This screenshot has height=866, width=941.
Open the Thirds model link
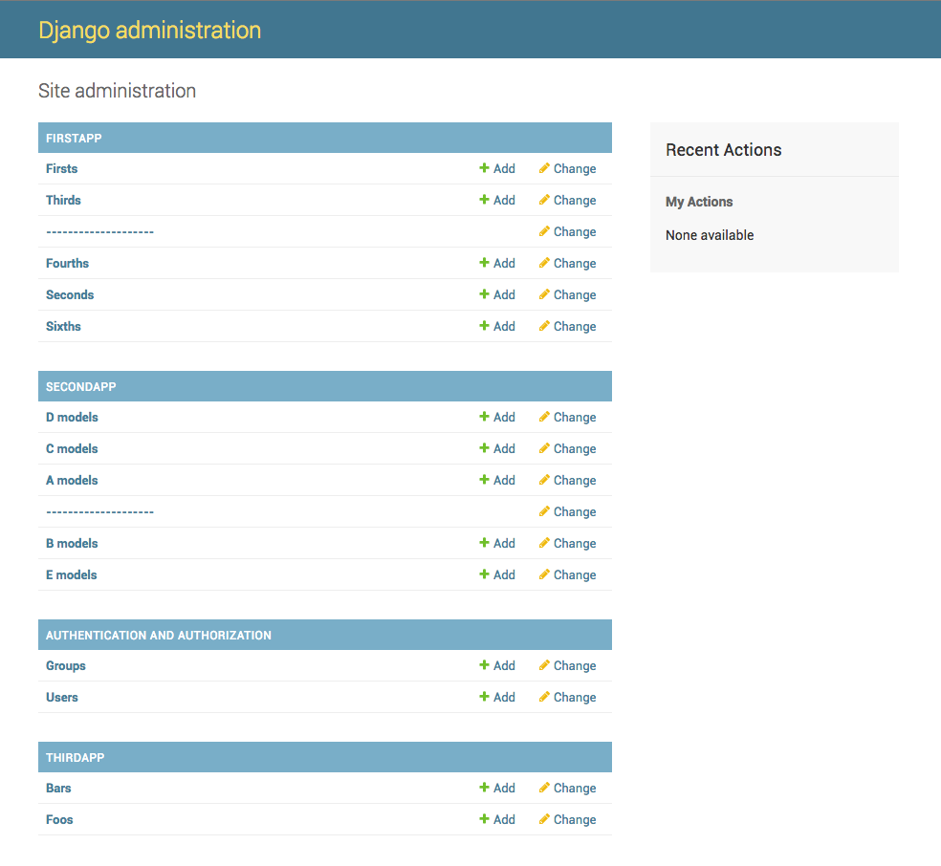pyautogui.click(x=63, y=200)
